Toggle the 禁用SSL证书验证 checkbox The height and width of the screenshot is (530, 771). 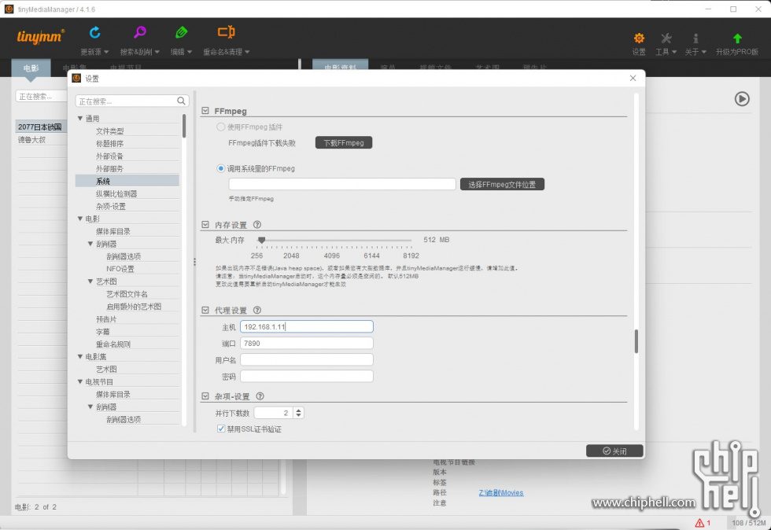(221, 429)
